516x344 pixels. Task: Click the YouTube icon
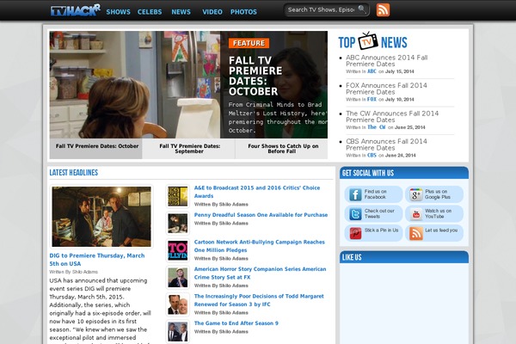pos(416,214)
